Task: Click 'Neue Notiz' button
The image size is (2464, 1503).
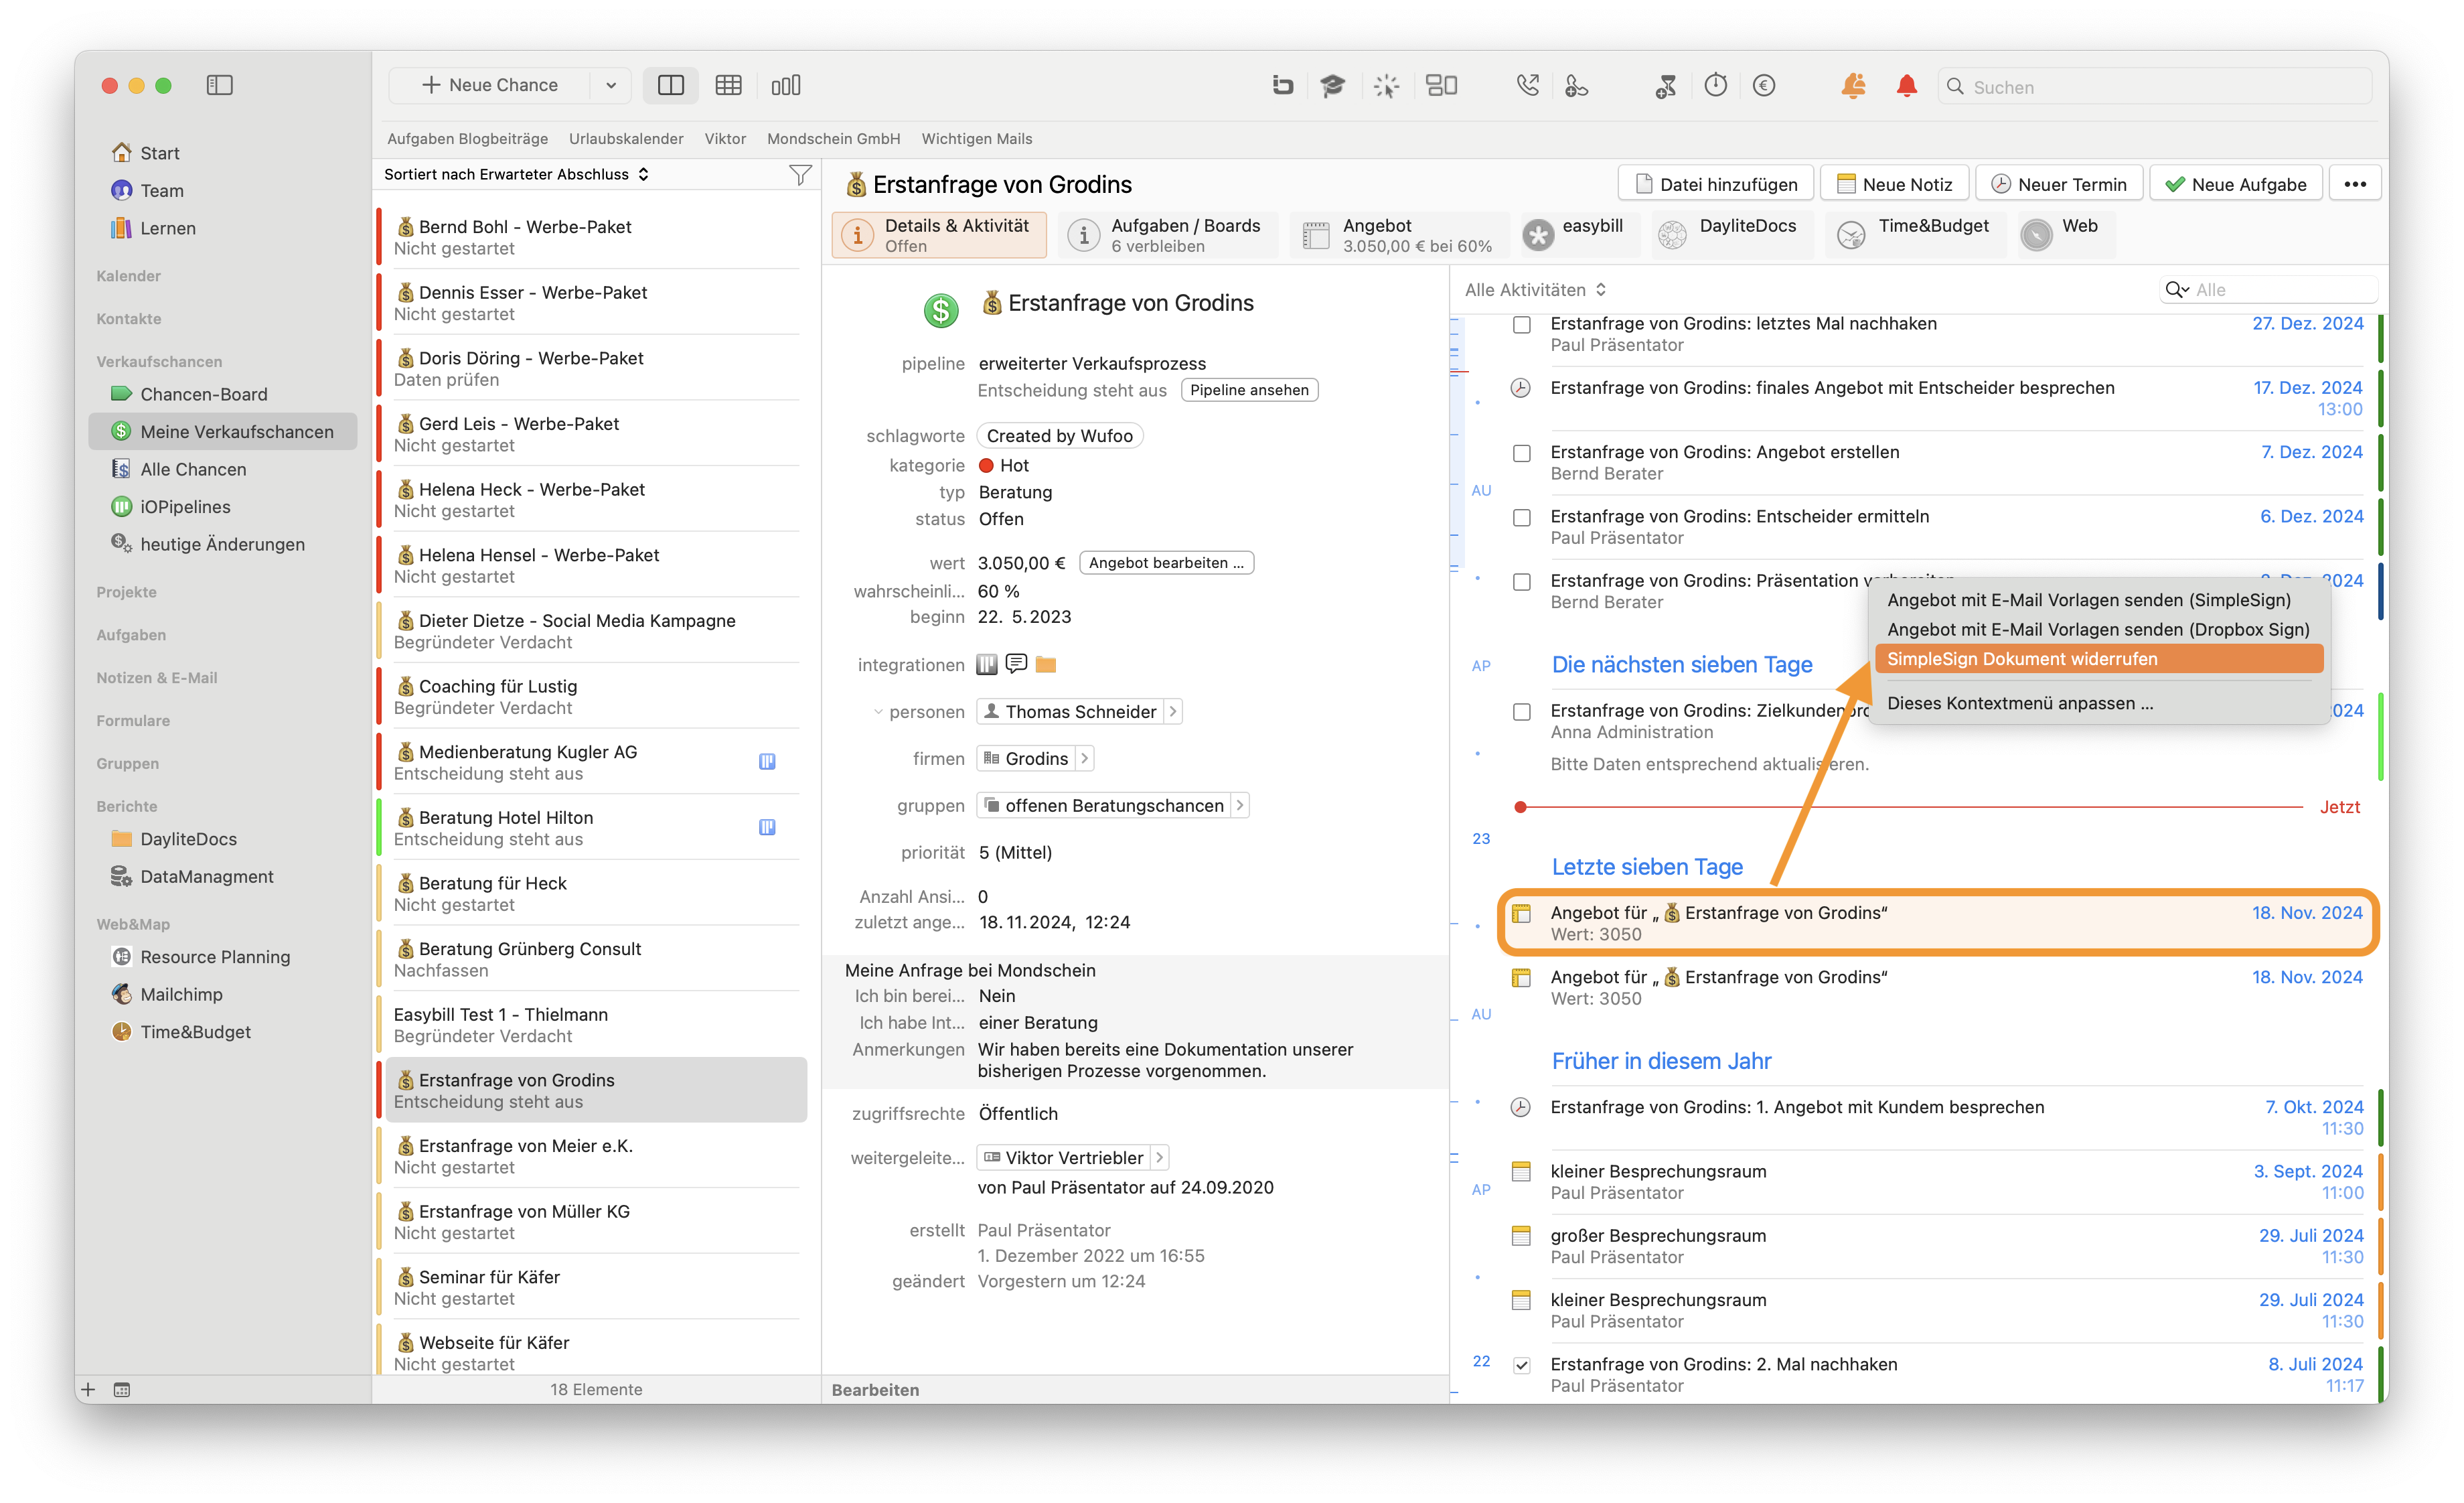Action: tap(1894, 184)
